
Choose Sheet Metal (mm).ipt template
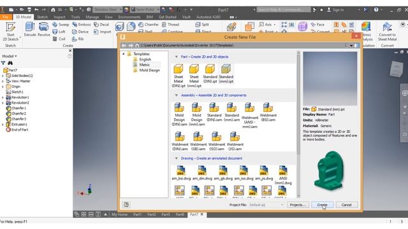[194, 76]
